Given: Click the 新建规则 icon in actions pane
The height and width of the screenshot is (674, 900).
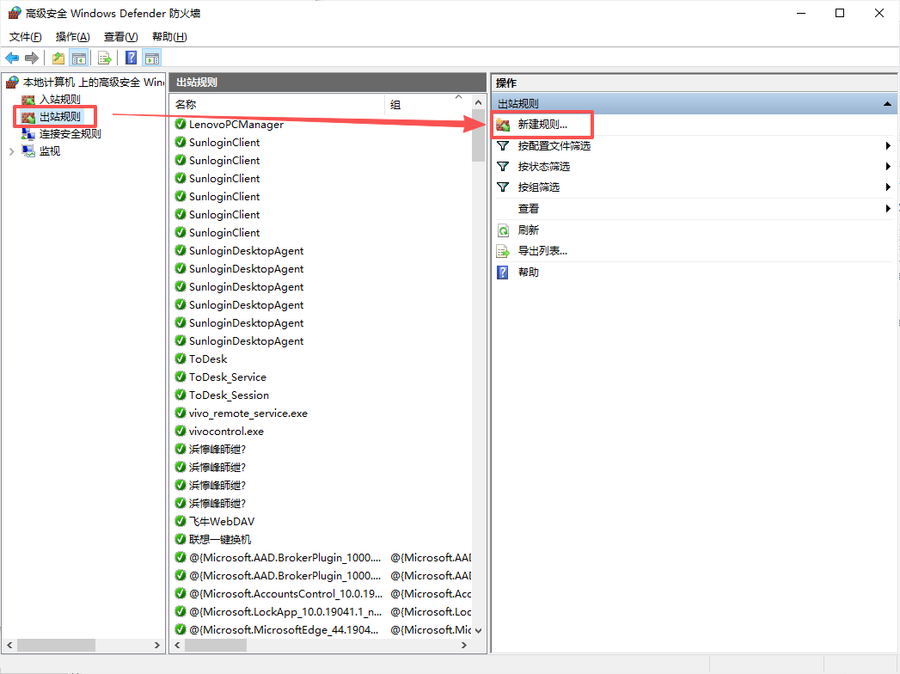Looking at the screenshot, I should (504, 125).
